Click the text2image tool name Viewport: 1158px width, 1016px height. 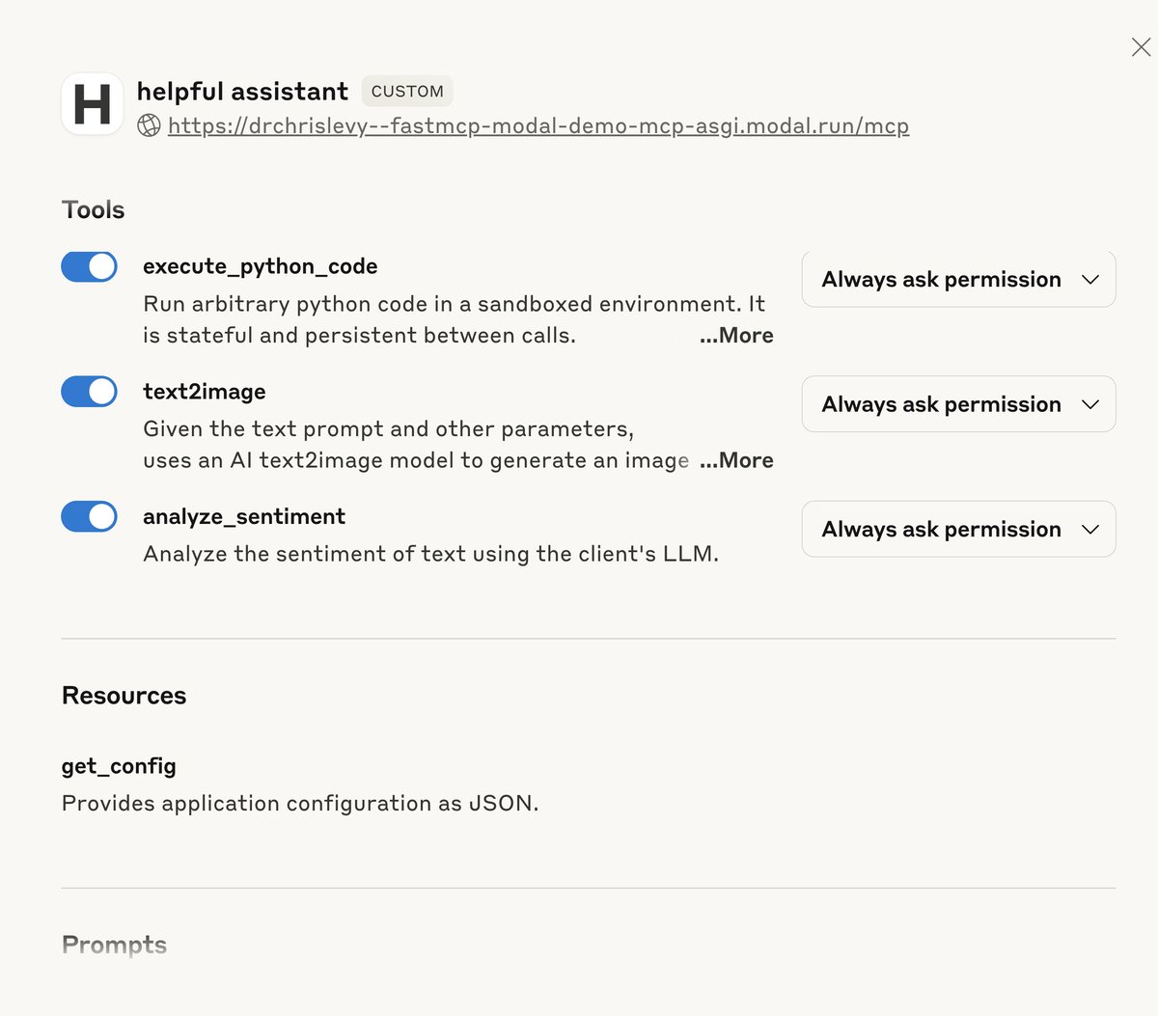tap(205, 392)
